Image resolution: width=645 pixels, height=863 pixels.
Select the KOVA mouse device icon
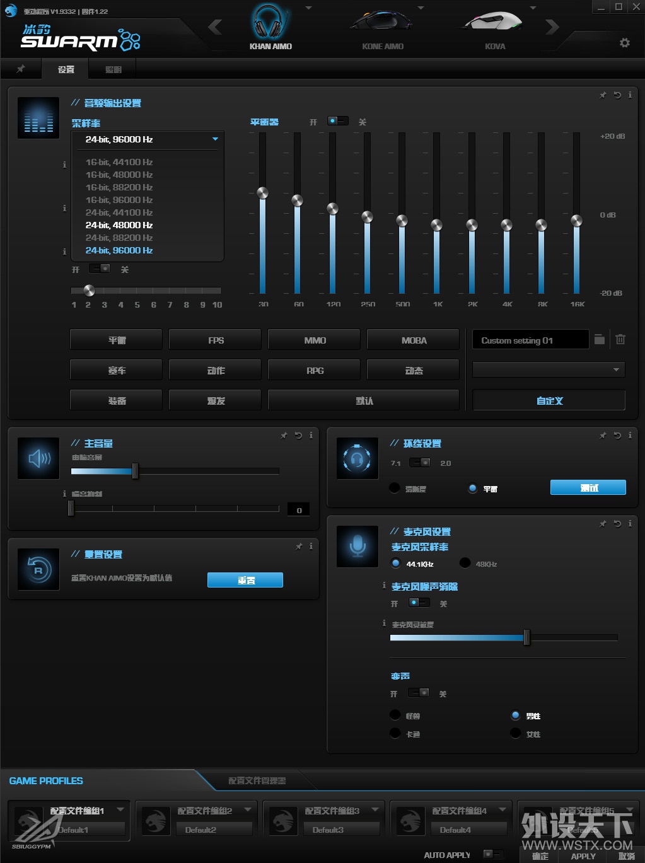coord(493,23)
